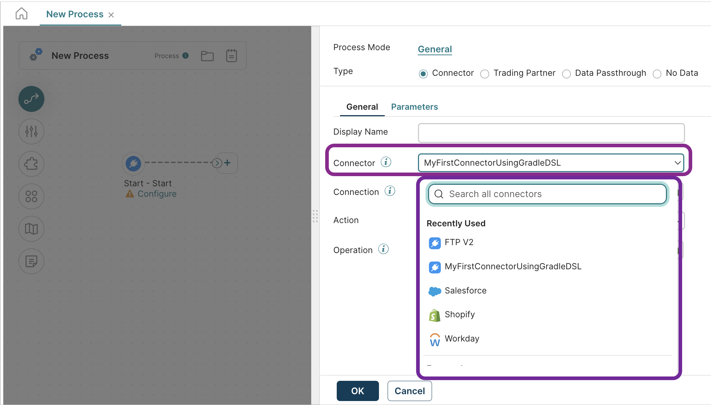Choose Salesforce from connector list
Viewport: 711px width, 405px height.
coord(465,291)
